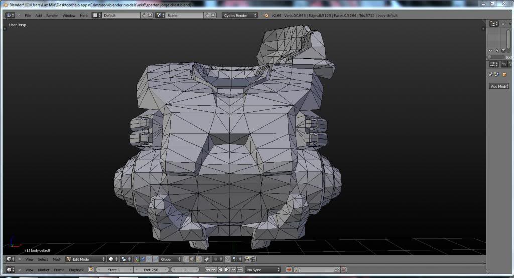Open the scene browse icon
This screenshot has width=514, height=278.
point(160,15)
